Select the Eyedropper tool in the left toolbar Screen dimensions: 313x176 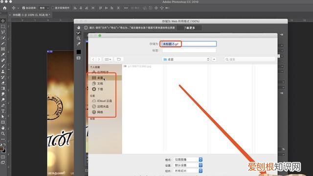pyautogui.click(x=3, y=54)
